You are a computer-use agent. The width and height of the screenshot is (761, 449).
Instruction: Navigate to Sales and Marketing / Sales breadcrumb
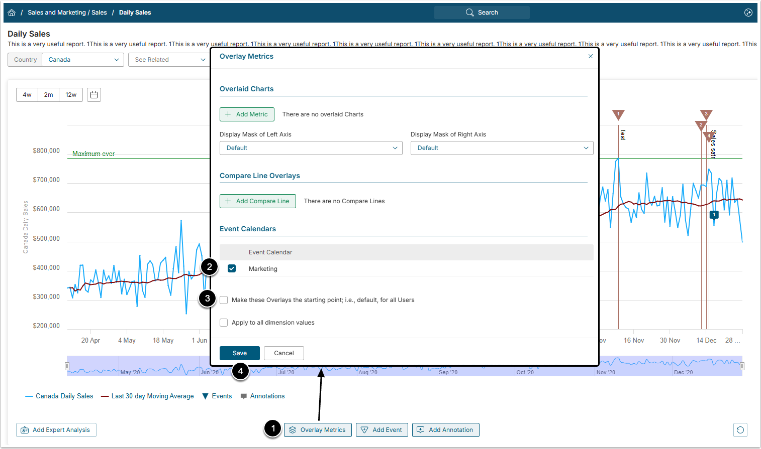(67, 13)
